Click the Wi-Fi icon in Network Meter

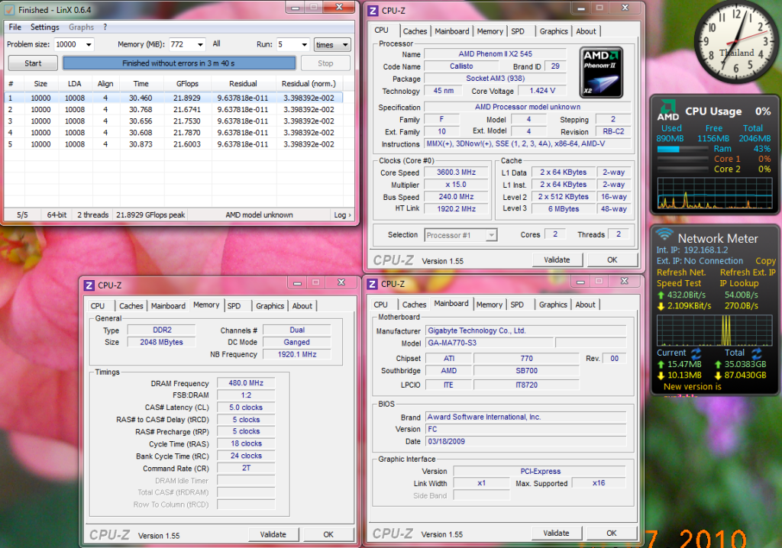click(x=664, y=235)
